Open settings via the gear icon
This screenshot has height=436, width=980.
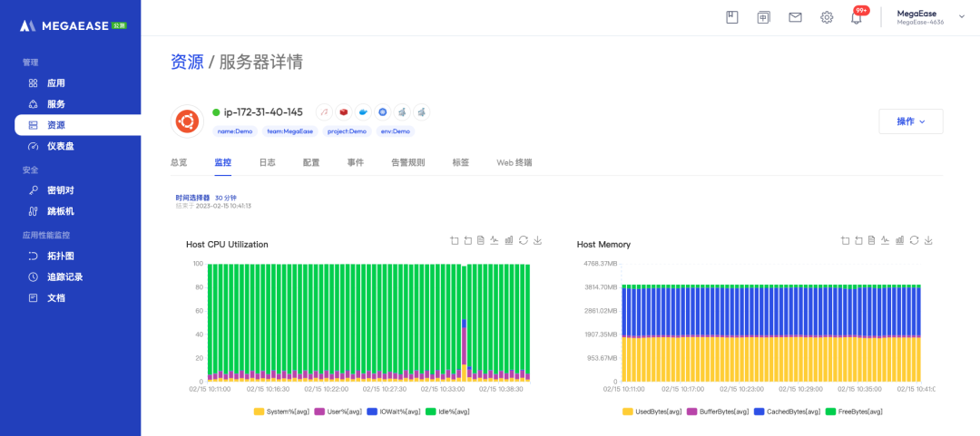point(827,17)
